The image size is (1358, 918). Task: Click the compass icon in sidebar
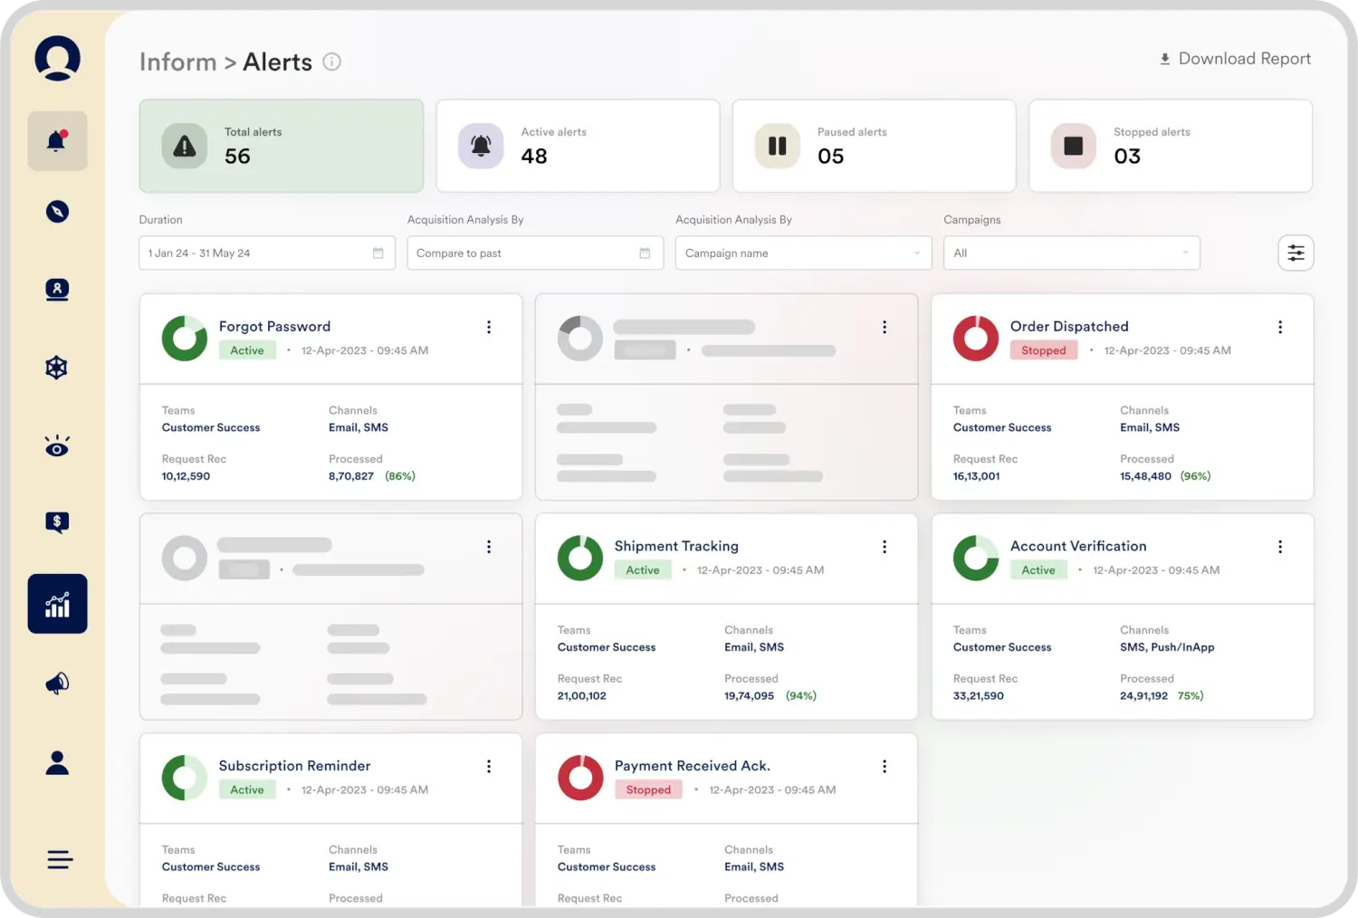click(x=57, y=212)
